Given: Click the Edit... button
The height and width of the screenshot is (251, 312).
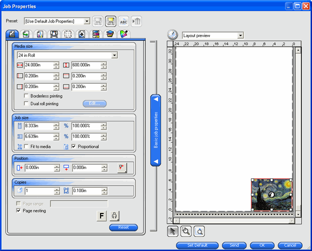Looking at the screenshot, I should [x=95, y=104].
